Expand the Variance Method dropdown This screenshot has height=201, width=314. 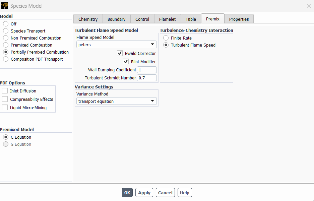coord(116,101)
